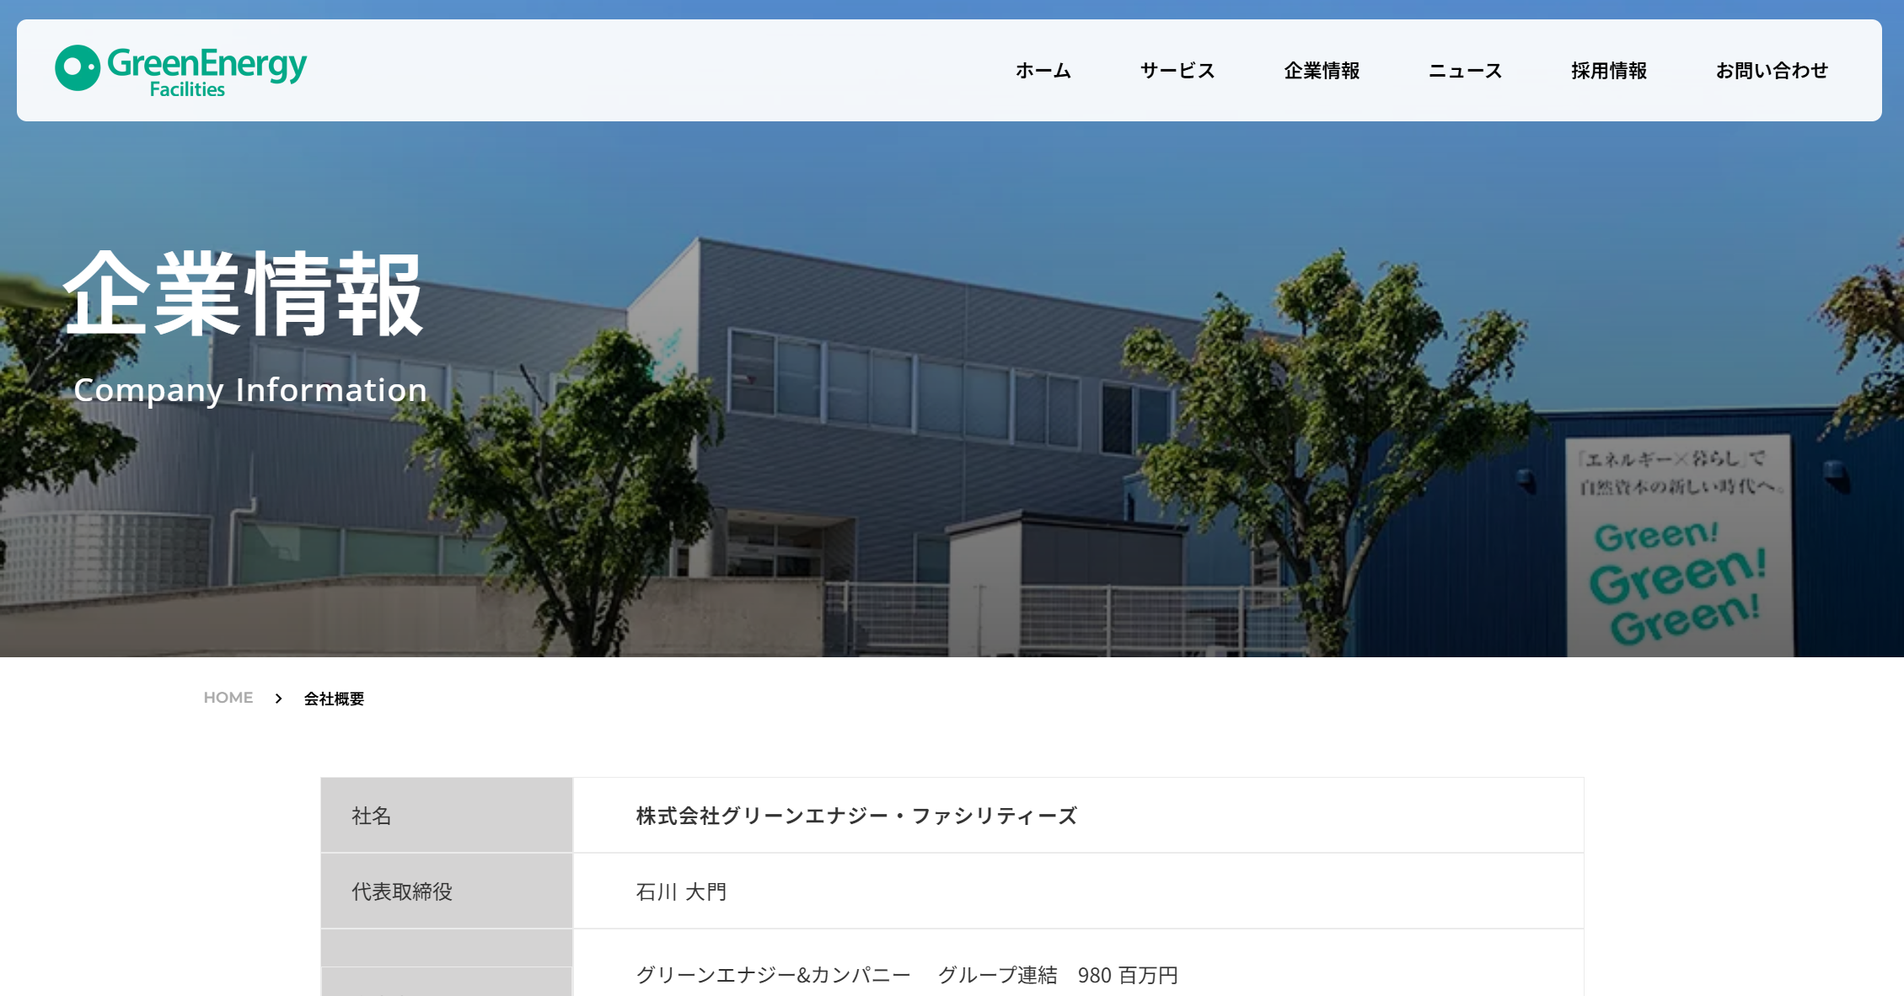The height and width of the screenshot is (996, 1904).
Task: Open the サービス menu item
Action: pyautogui.click(x=1177, y=71)
